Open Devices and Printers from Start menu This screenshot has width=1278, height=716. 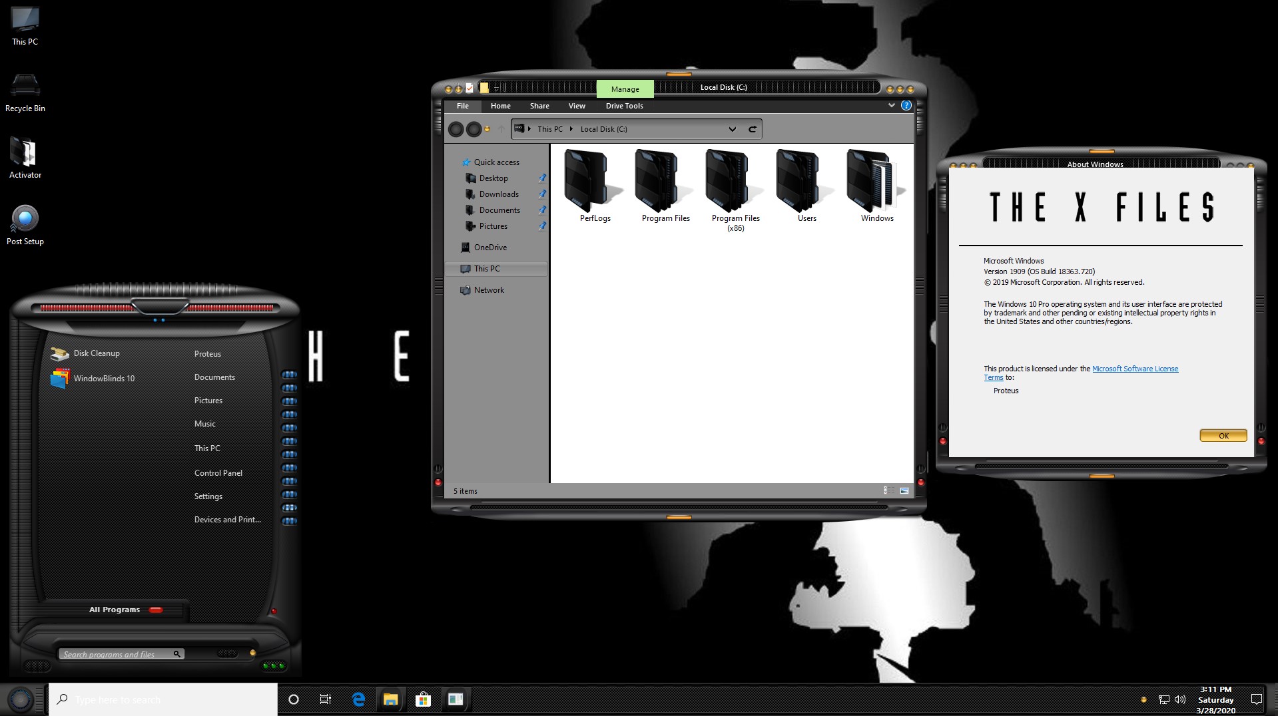pos(228,520)
